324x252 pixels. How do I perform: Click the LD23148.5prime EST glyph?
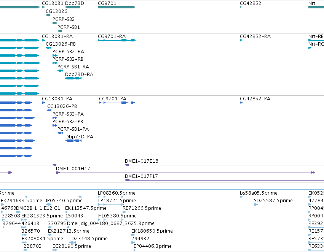[x=72, y=242]
